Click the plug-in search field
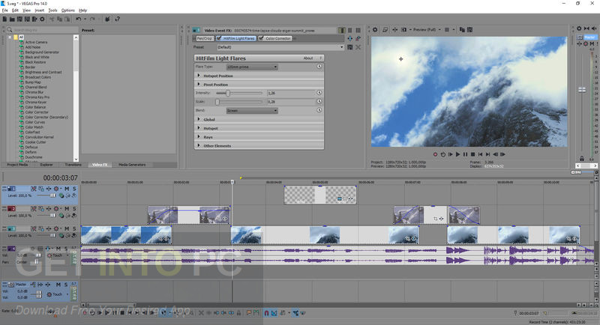Image resolution: width=600 pixels, height=325 pixels. pyautogui.click(x=42, y=30)
